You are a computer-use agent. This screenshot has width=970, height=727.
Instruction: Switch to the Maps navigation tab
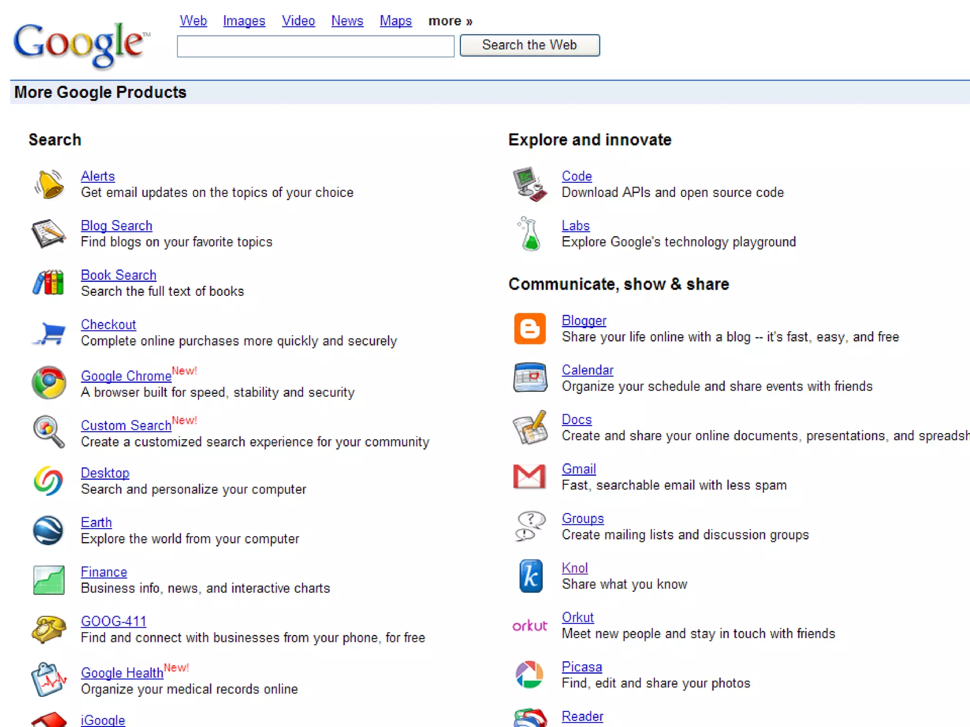pyautogui.click(x=395, y=21)
